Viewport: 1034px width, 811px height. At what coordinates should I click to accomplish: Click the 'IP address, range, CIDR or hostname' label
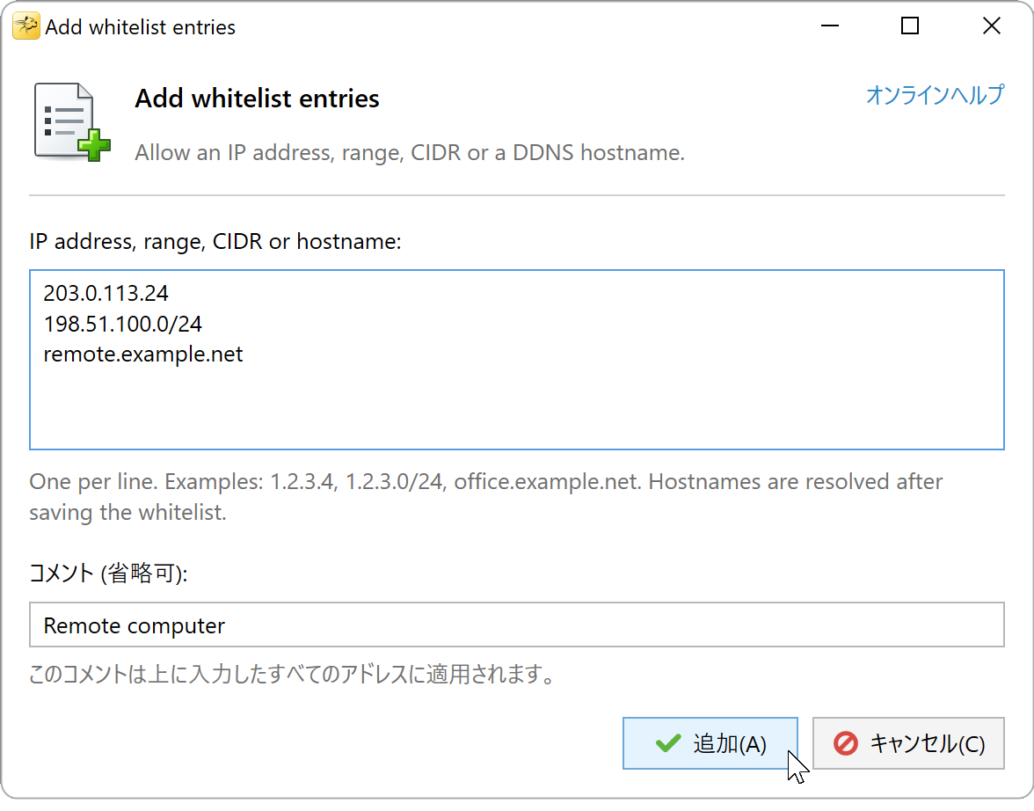pos(215,242)
